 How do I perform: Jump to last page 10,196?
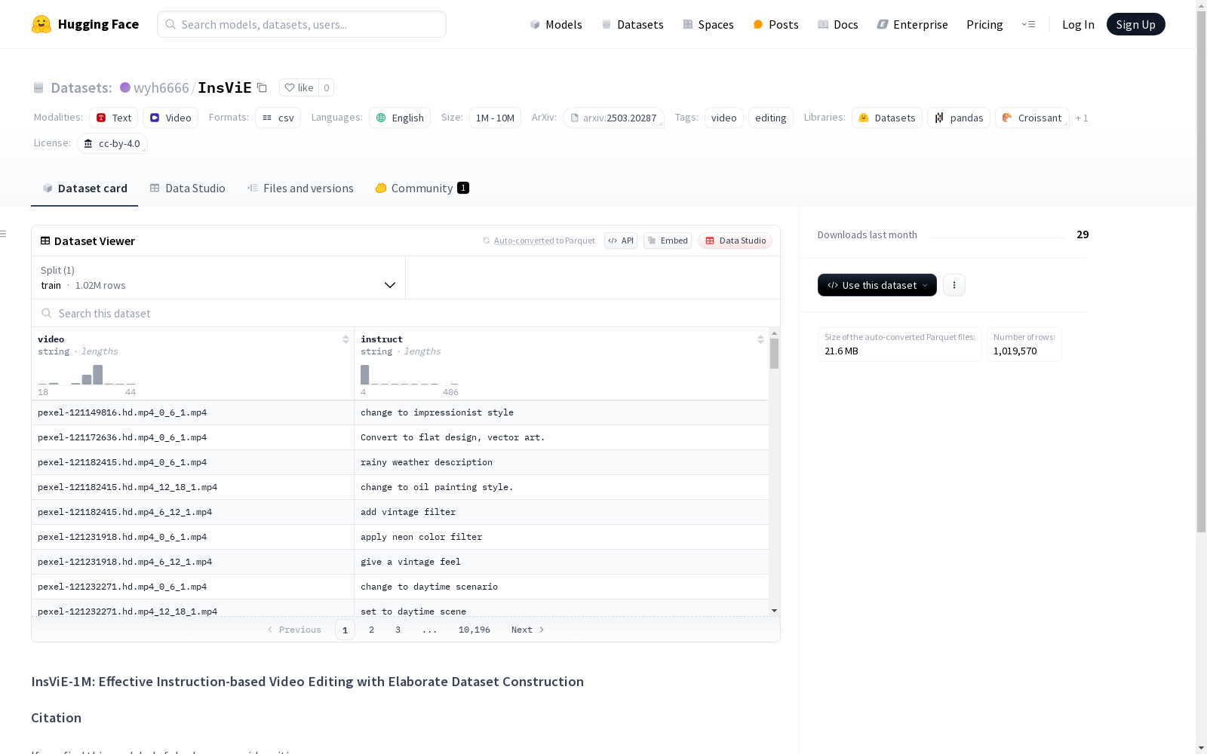pos(475,630)
